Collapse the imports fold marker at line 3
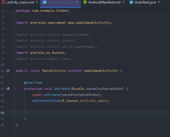The image size is (170, 137). (14, 23)
